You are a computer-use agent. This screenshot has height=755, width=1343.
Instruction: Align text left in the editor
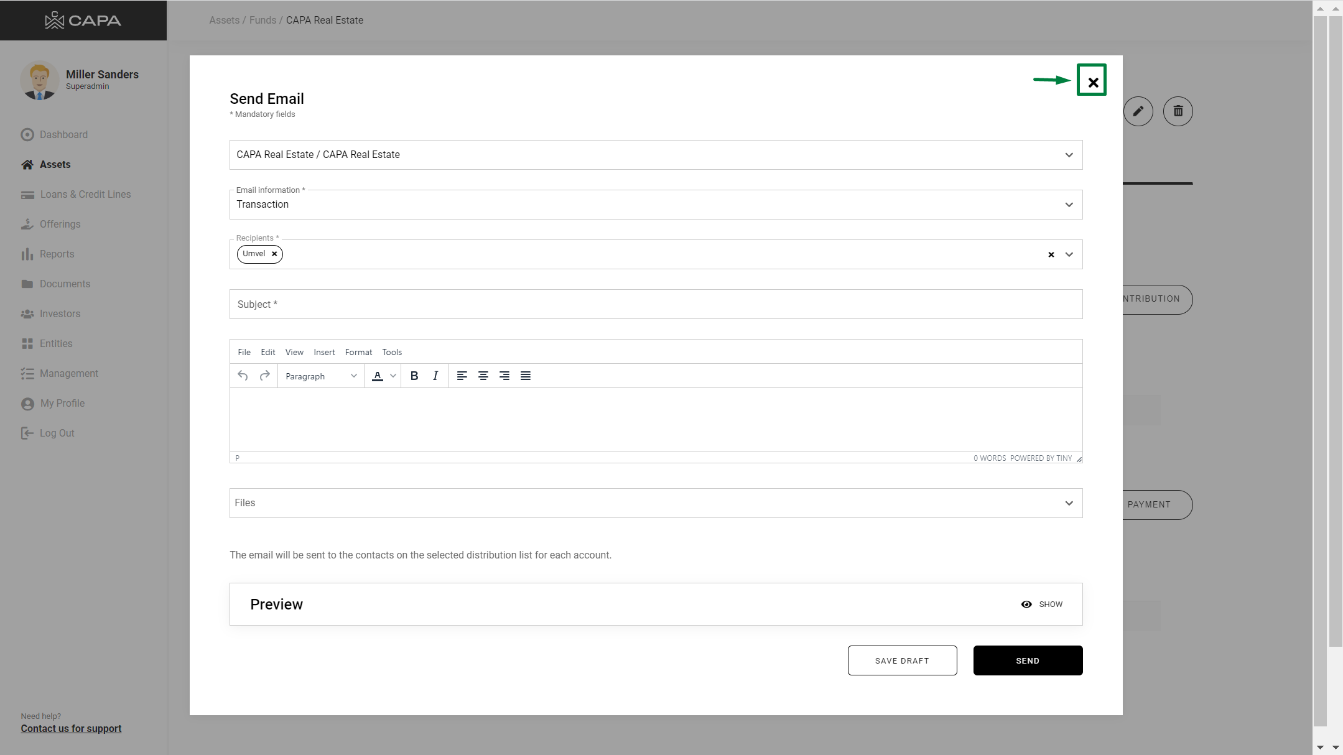(x=462, y=376)
